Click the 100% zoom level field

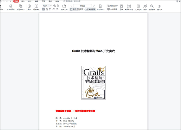click(x=46, y=6)
